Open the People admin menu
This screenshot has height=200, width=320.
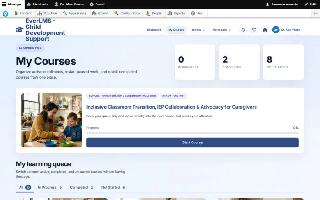click(x=154, y=13)
